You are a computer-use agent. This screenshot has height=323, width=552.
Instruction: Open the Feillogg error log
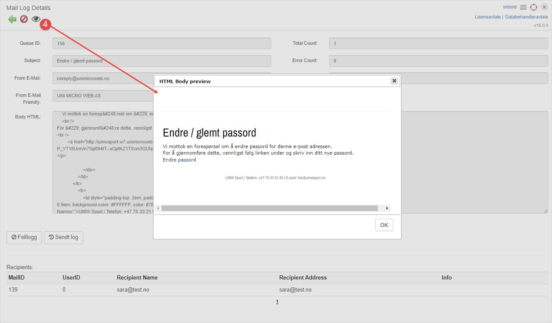click(24, 237)
